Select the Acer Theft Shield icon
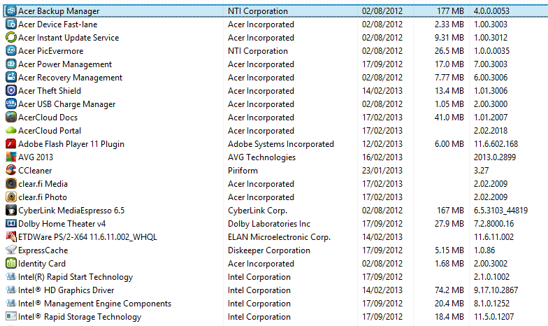This screenshot has height=326, width=548. tap(11, 91)
